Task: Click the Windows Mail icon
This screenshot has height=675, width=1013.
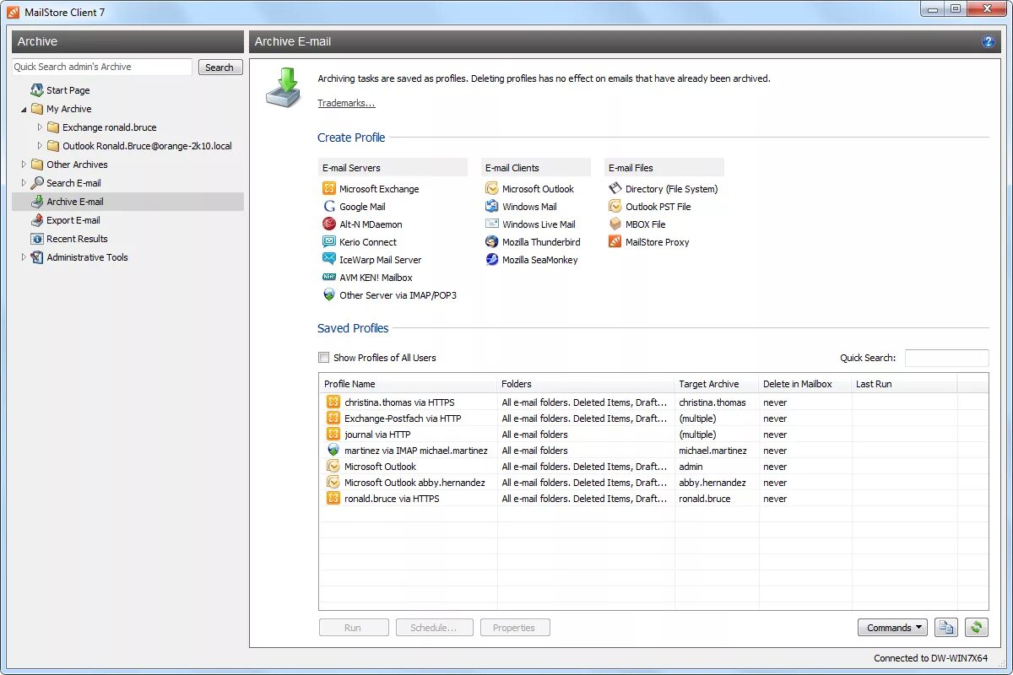Action: click(492, 207)
